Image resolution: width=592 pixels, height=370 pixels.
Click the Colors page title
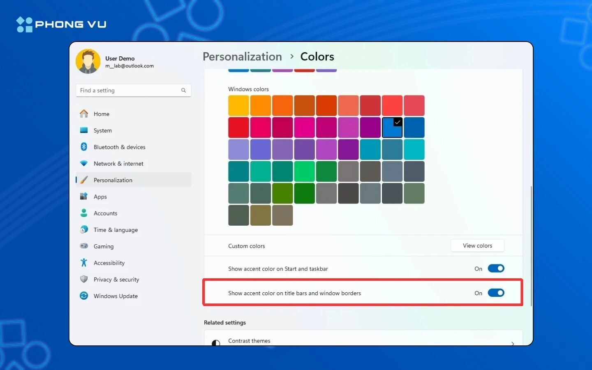pos(317,56)
